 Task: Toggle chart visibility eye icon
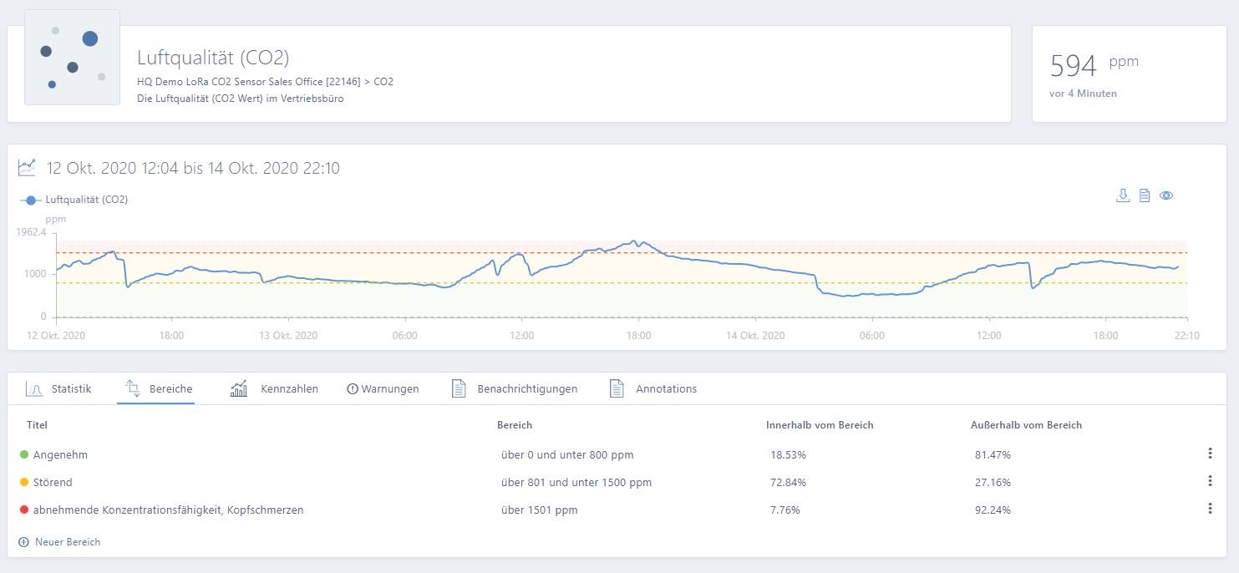[x=1166, y=195]
